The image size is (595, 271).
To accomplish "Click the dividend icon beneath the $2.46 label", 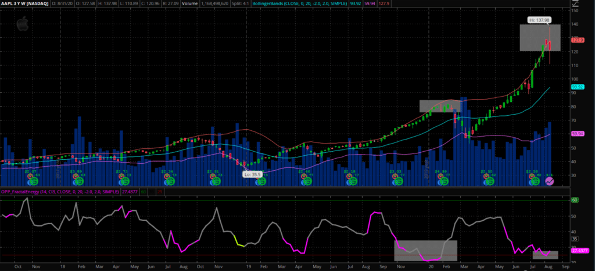I will pos(308,181).
